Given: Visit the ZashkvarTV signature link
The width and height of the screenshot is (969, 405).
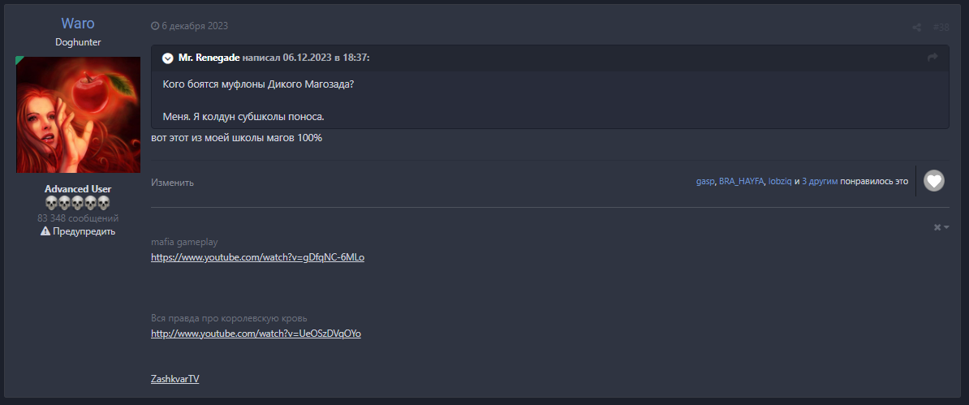Looking at the screenshot, I should [174, 378].
